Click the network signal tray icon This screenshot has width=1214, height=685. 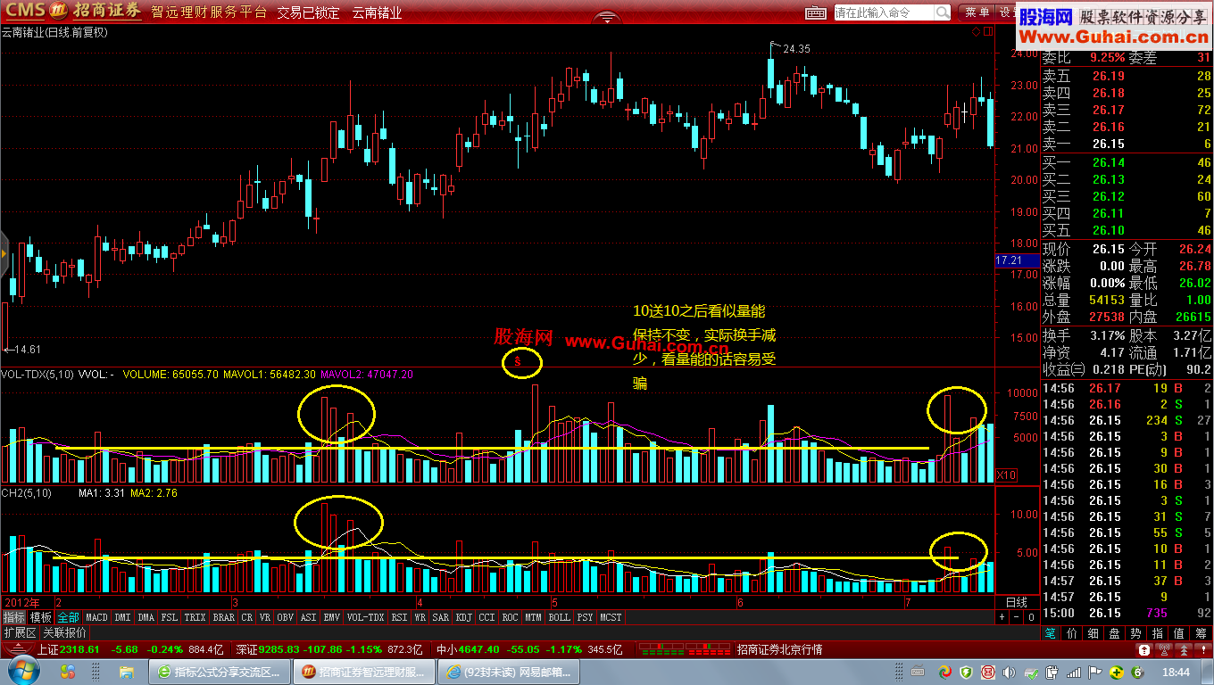(x=1074, y=672)
